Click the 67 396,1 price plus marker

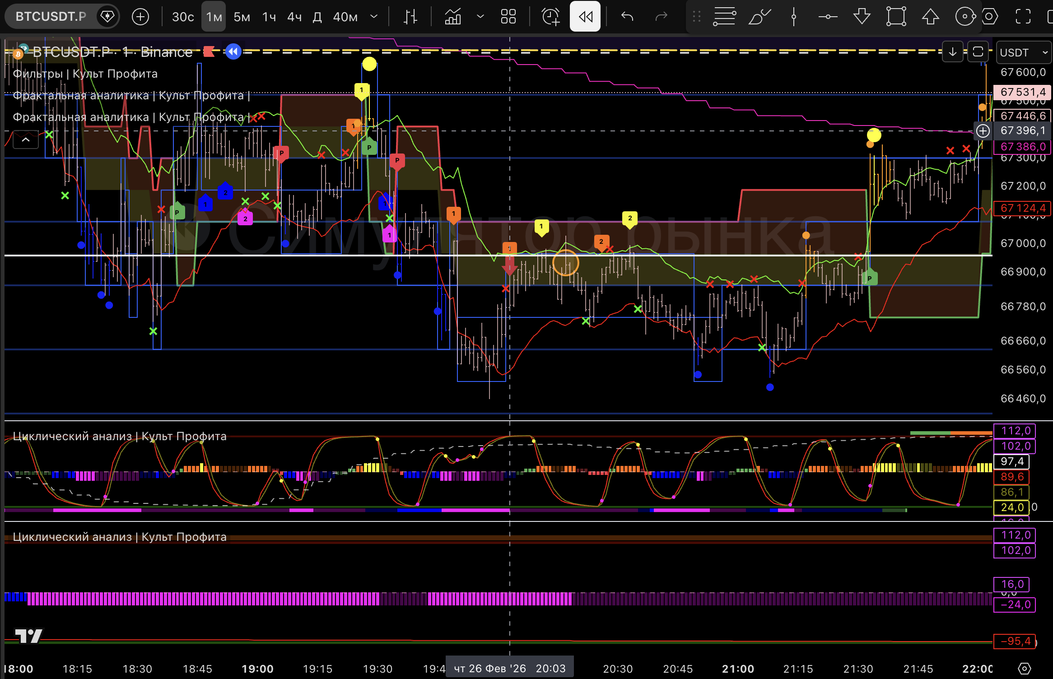(983, 131)
